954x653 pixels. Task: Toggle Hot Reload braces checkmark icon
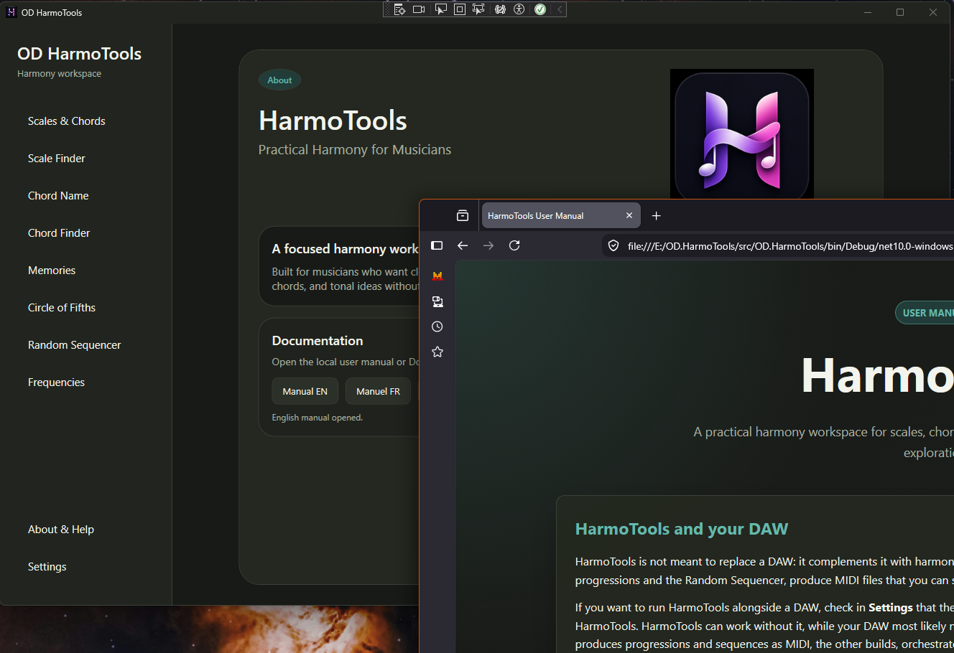point(500,9)
